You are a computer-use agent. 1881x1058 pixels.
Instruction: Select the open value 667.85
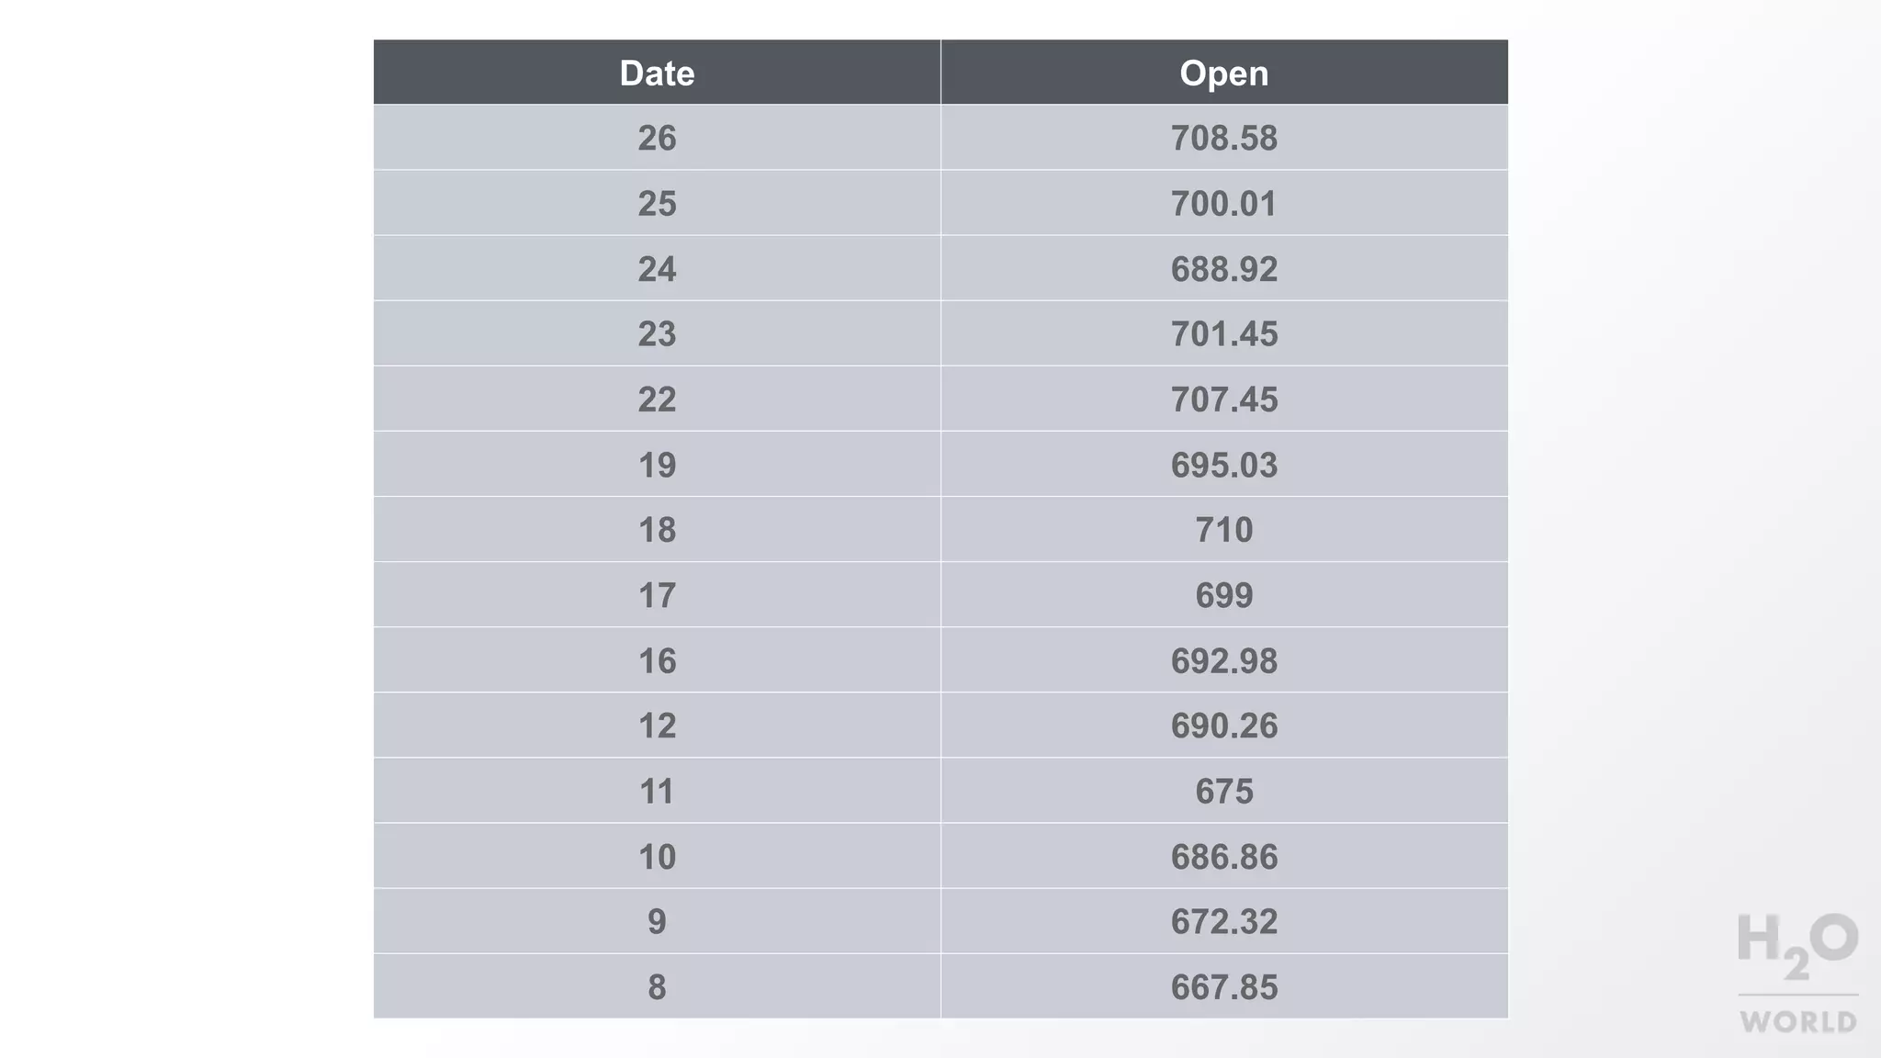click(1223, 986)
